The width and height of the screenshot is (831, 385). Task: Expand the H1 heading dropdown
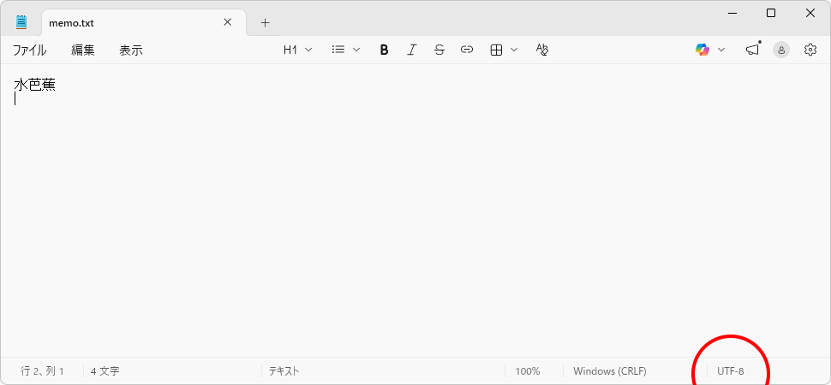(x=297, y=50)
